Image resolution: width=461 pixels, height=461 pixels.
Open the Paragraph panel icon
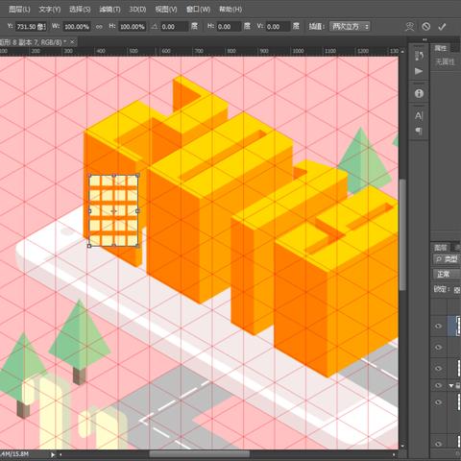[x=419, y=131]
